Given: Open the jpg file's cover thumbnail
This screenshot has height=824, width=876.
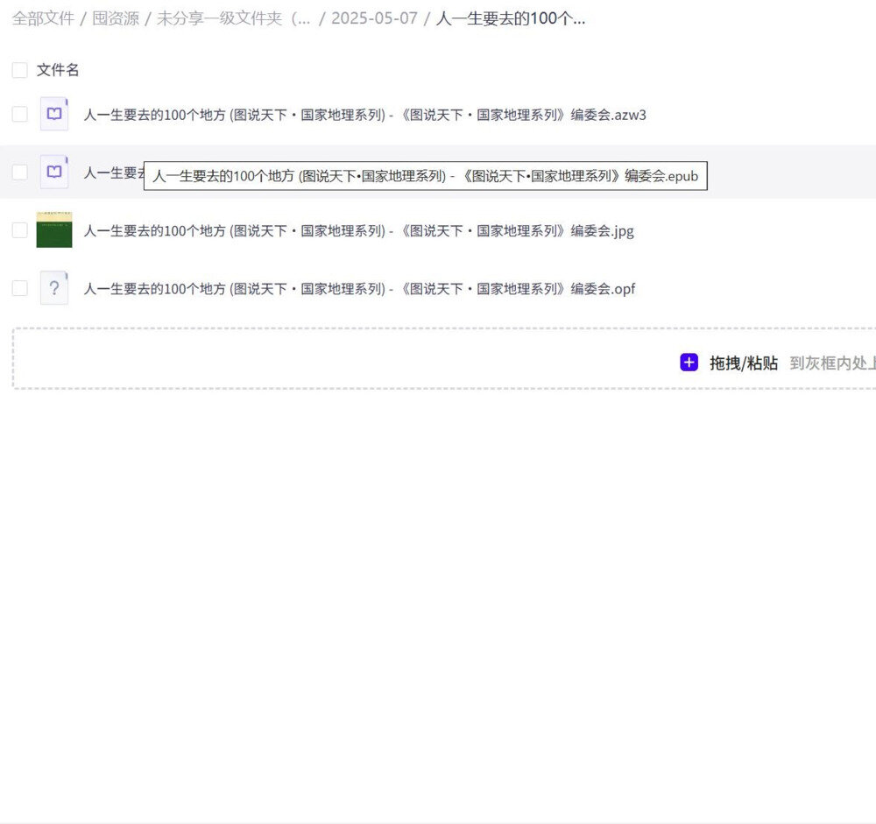Looking at the screenshot, I should [x=53, y=230].
